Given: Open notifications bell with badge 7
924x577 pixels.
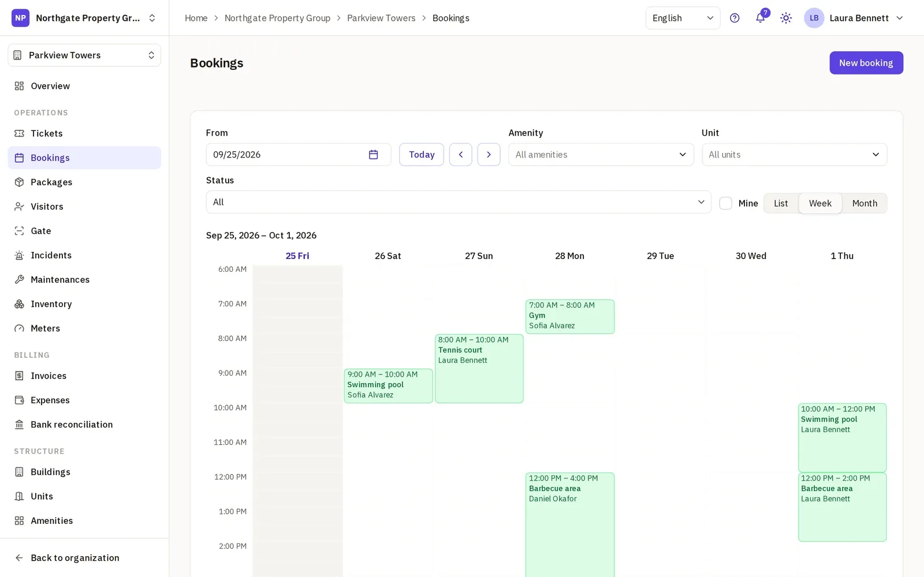Looking at the screenshot, I should click(761, 18).
